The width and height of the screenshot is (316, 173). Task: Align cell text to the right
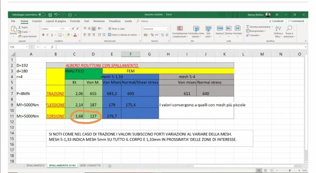click(x=94, y=35)
